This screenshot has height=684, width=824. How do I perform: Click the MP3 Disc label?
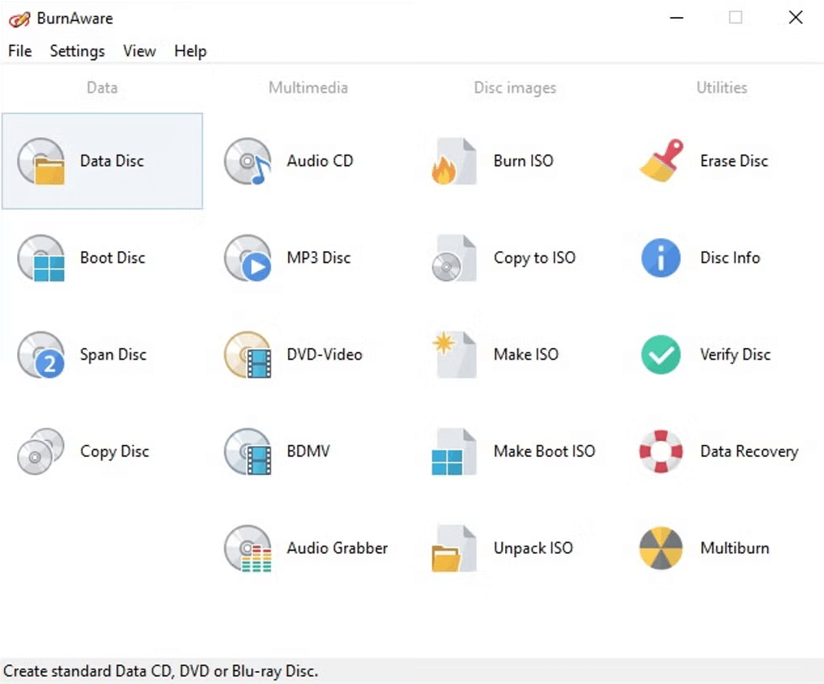(x=319, y=258)
